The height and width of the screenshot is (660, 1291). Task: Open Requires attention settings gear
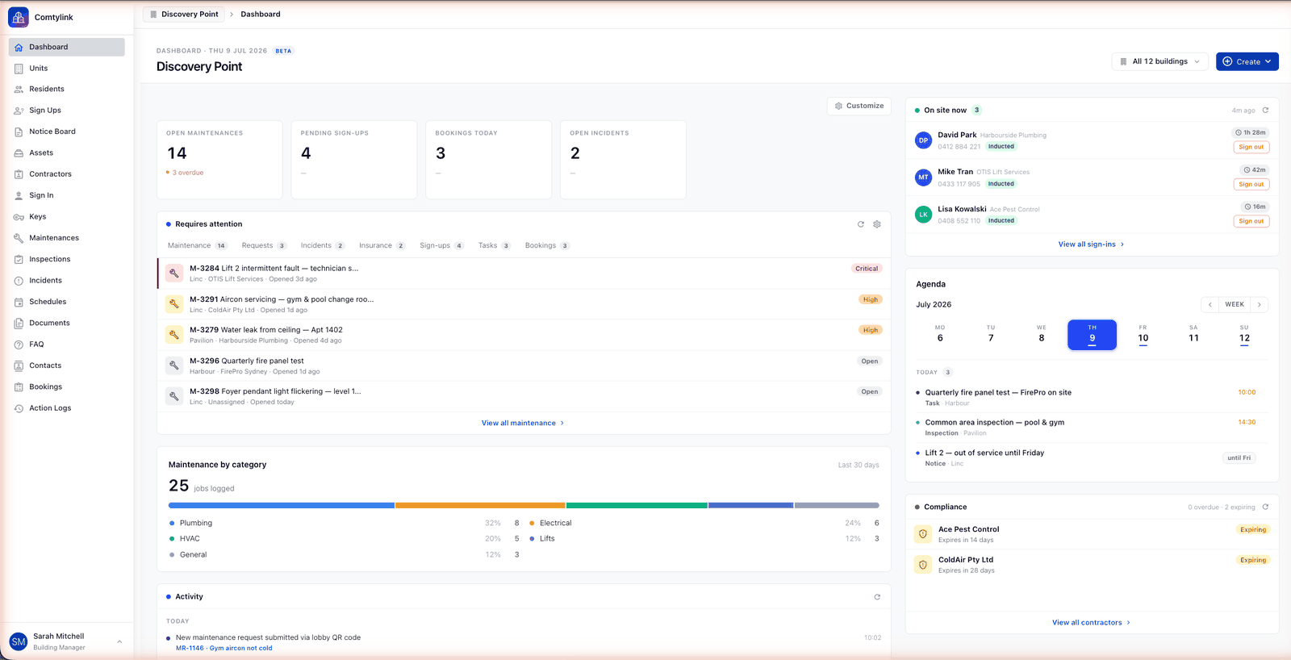point(877,224)
